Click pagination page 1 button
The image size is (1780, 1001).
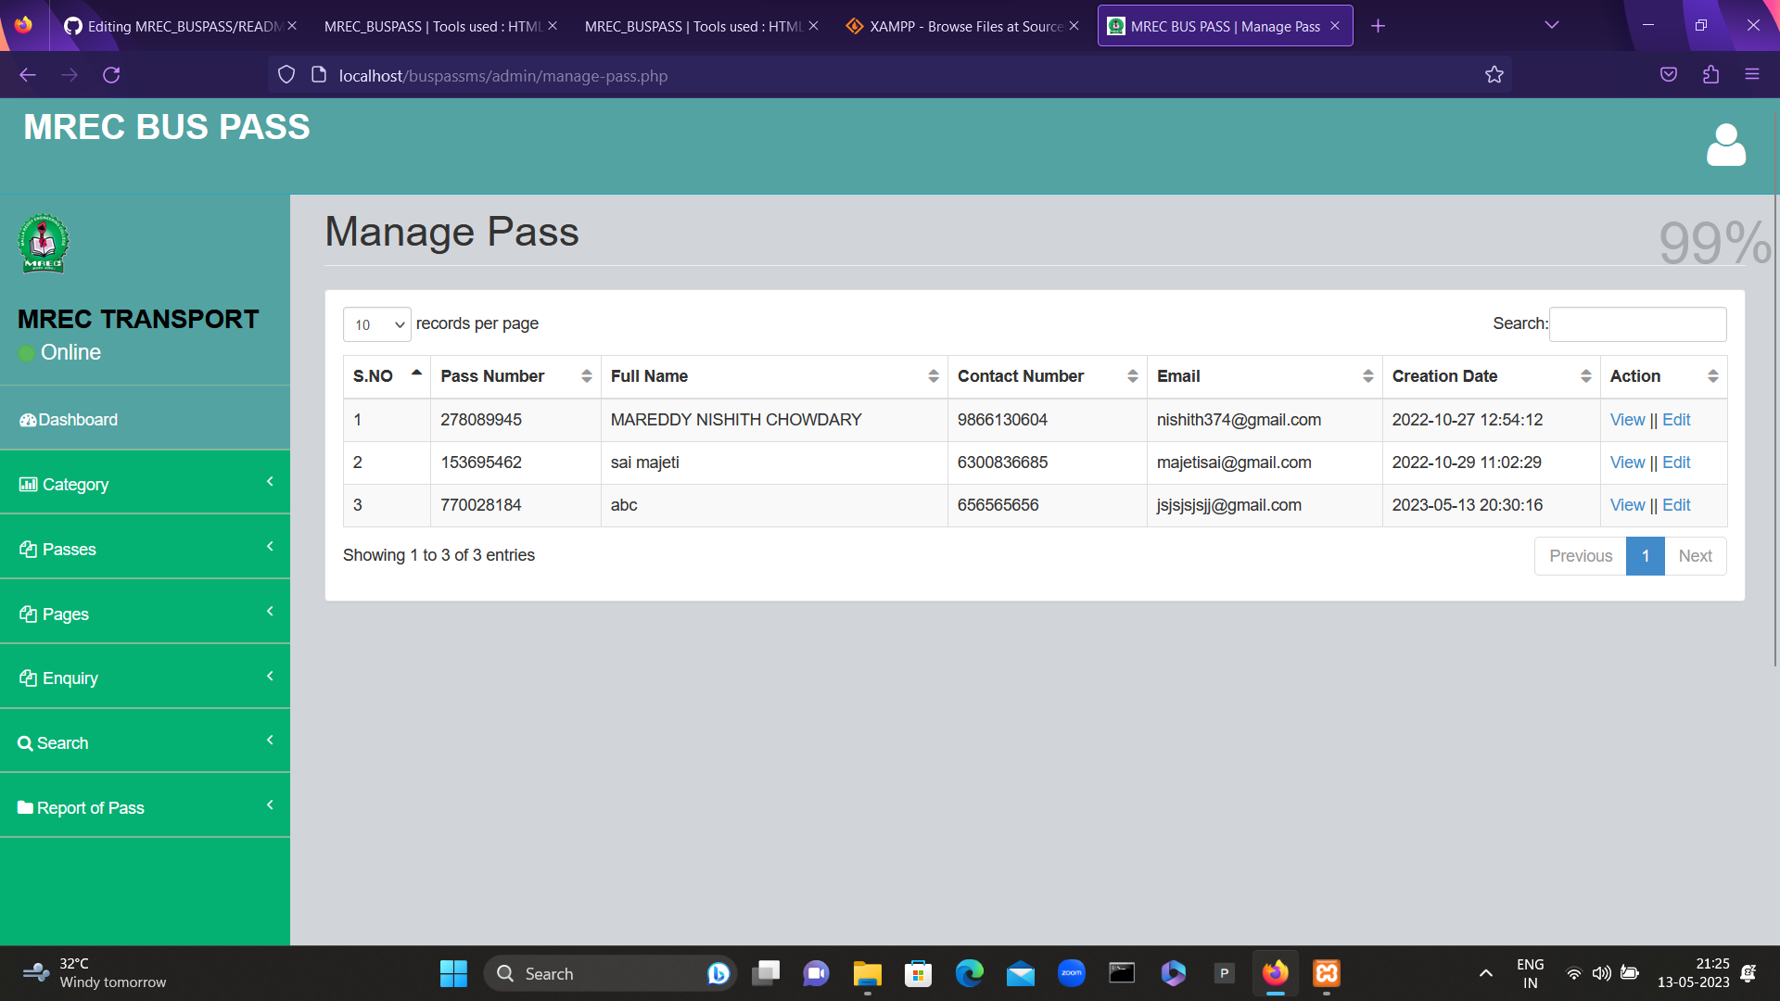1646,556
